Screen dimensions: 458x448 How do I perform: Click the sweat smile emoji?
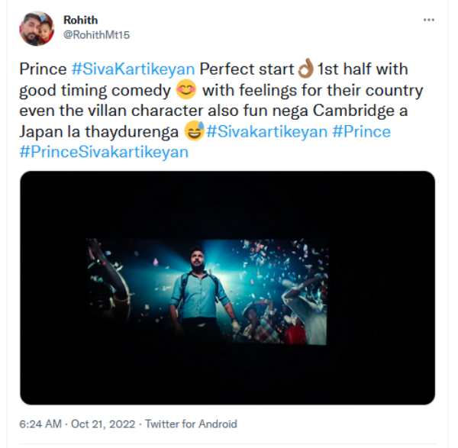coord(194,131)
